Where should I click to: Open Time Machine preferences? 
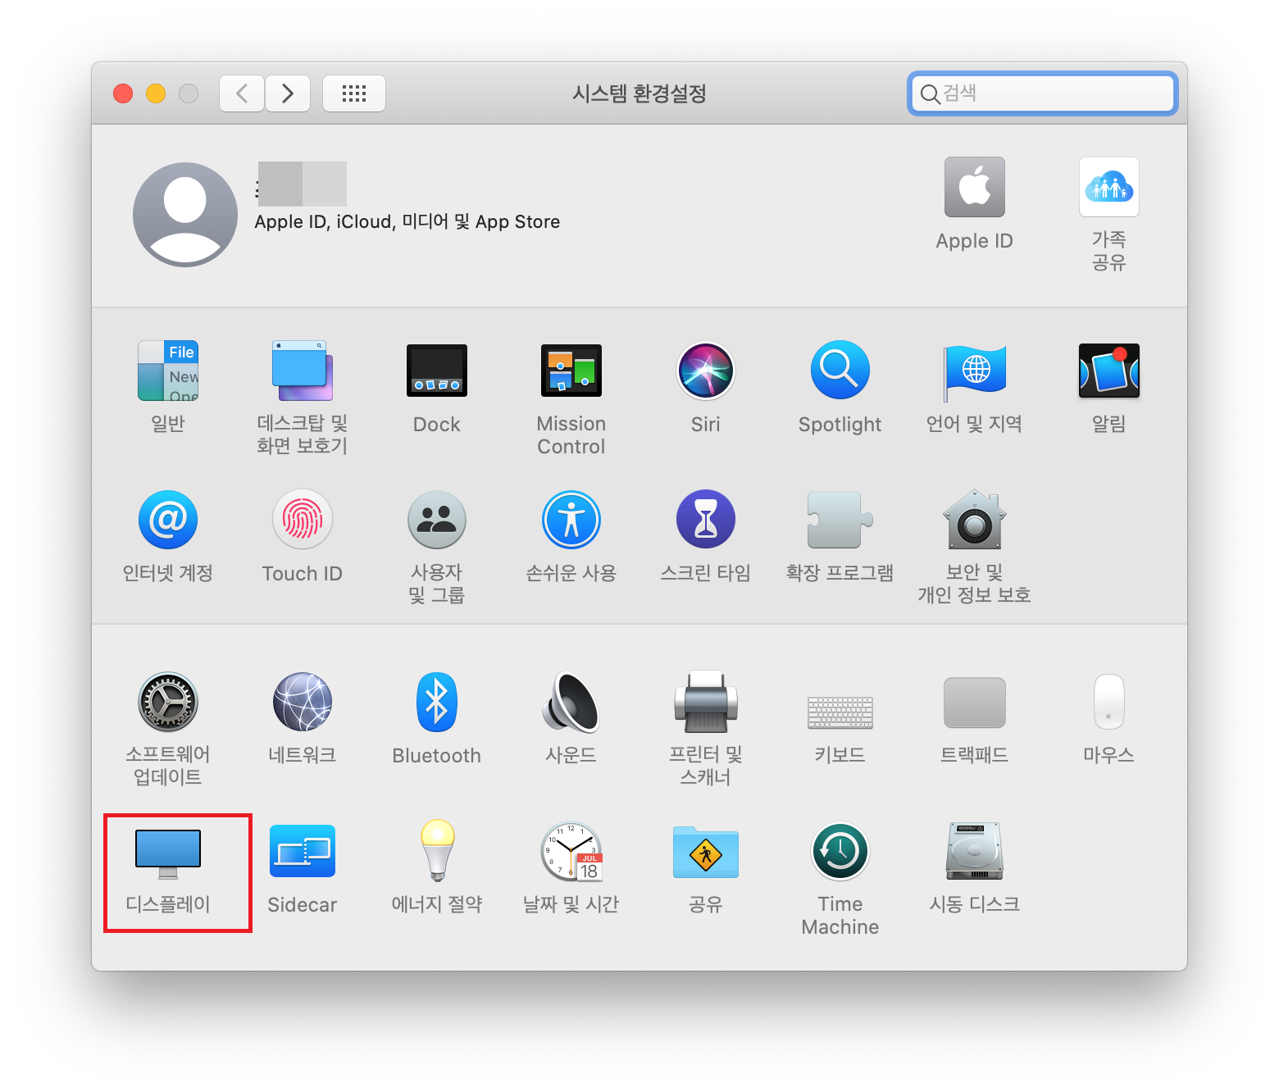point(840,851)
